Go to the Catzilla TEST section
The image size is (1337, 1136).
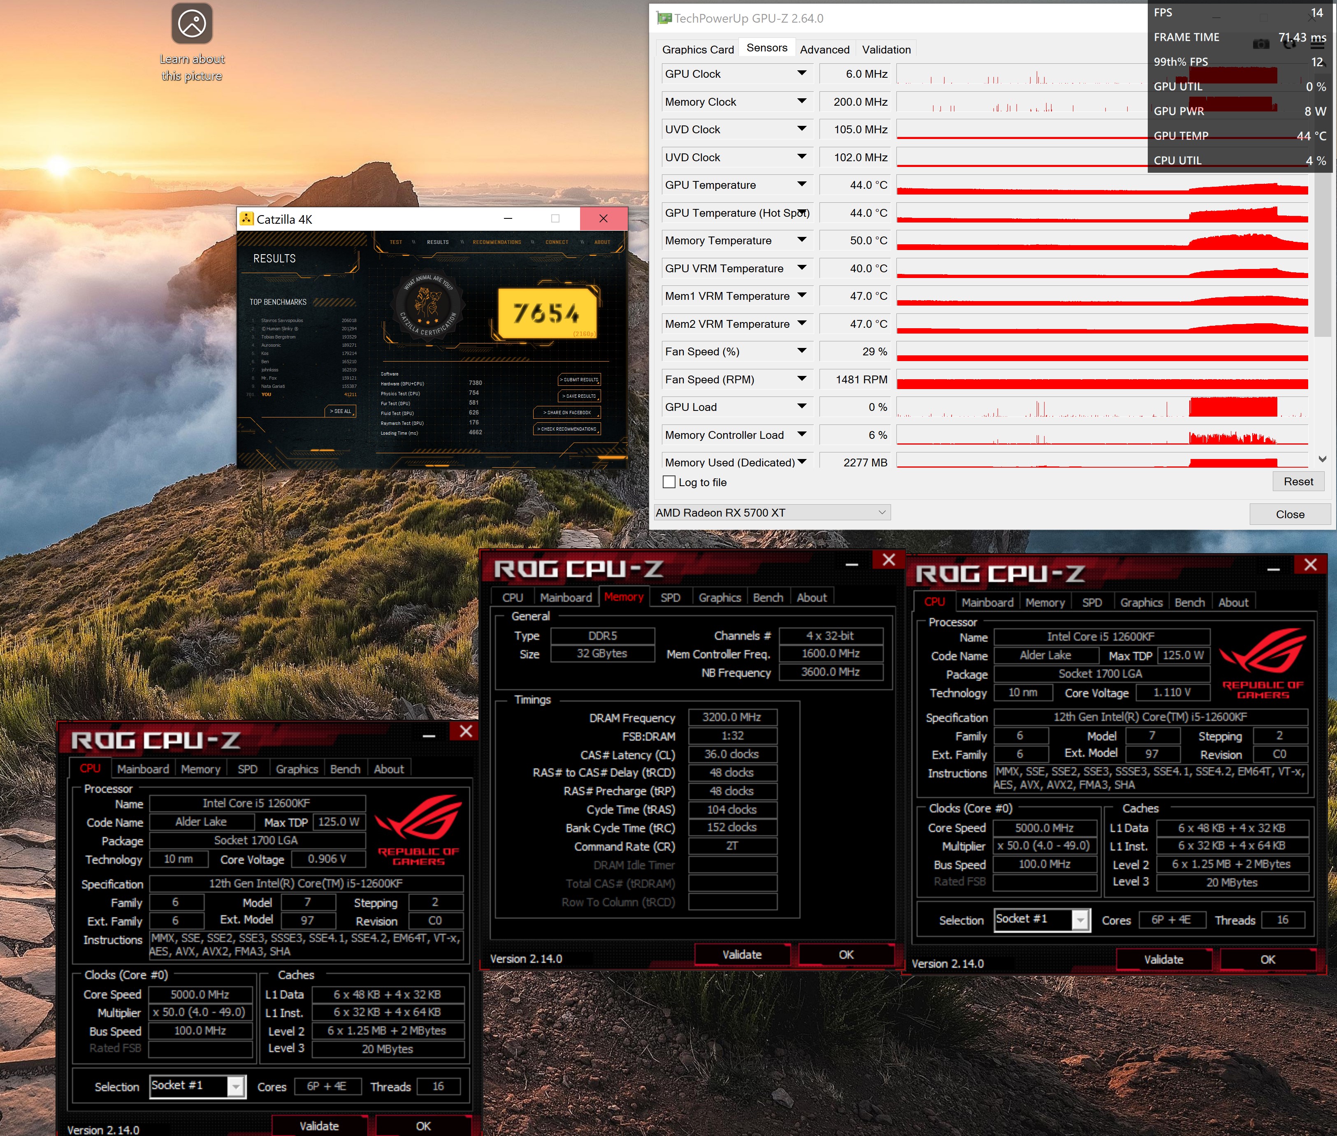click(x=395, y=242)
